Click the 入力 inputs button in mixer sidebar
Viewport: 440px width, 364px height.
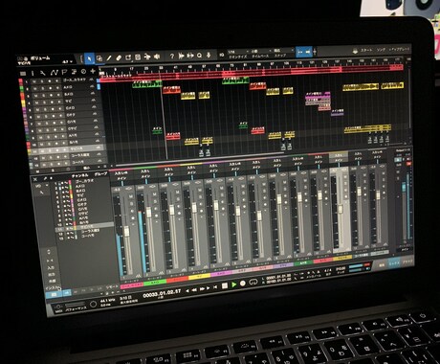pos(52,268)
